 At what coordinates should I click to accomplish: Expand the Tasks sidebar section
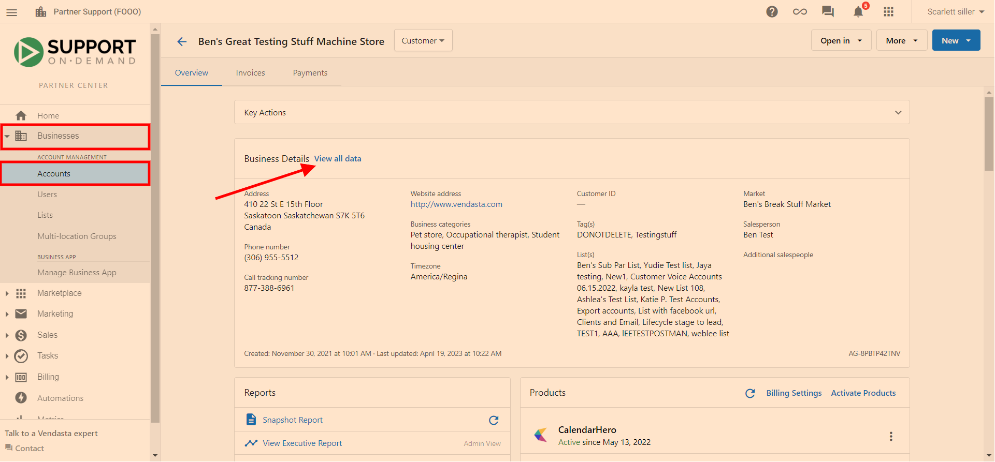pyautogui.click(x=7, y=356)
